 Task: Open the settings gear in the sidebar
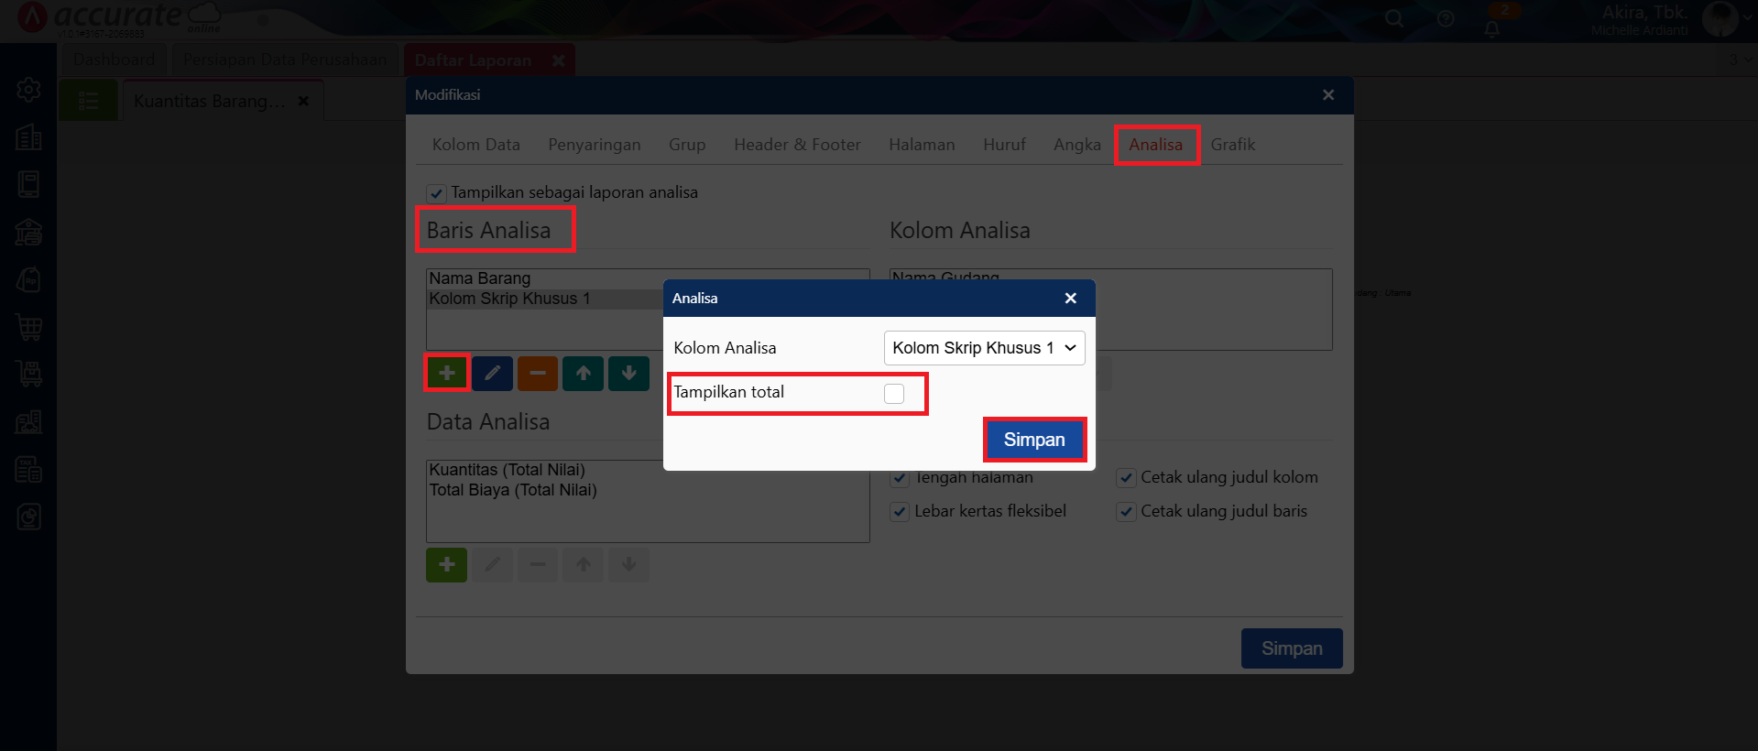click(28, 90)
